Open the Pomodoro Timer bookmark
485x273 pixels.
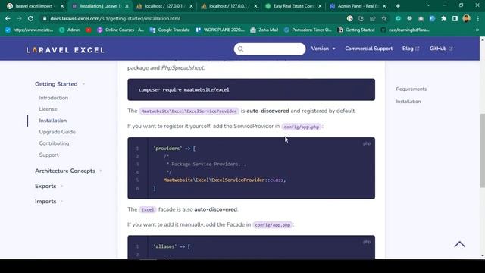pos(308,30)
